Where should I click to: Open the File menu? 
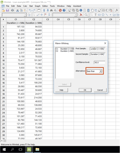pyautogui.click(x=8, y=6)
